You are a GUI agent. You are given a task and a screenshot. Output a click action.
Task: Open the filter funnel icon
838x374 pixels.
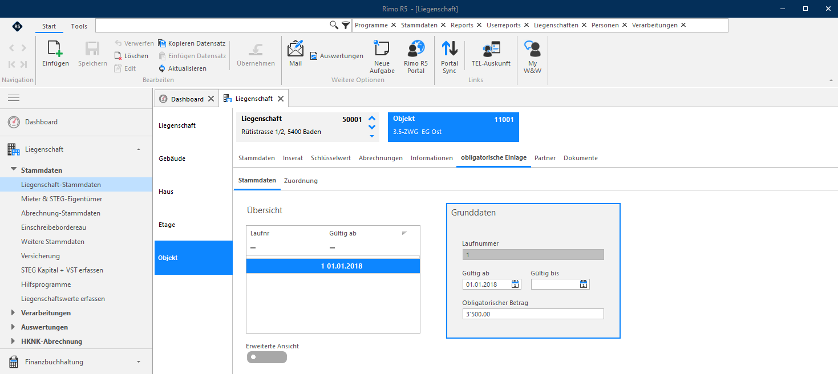coord(346,25)
